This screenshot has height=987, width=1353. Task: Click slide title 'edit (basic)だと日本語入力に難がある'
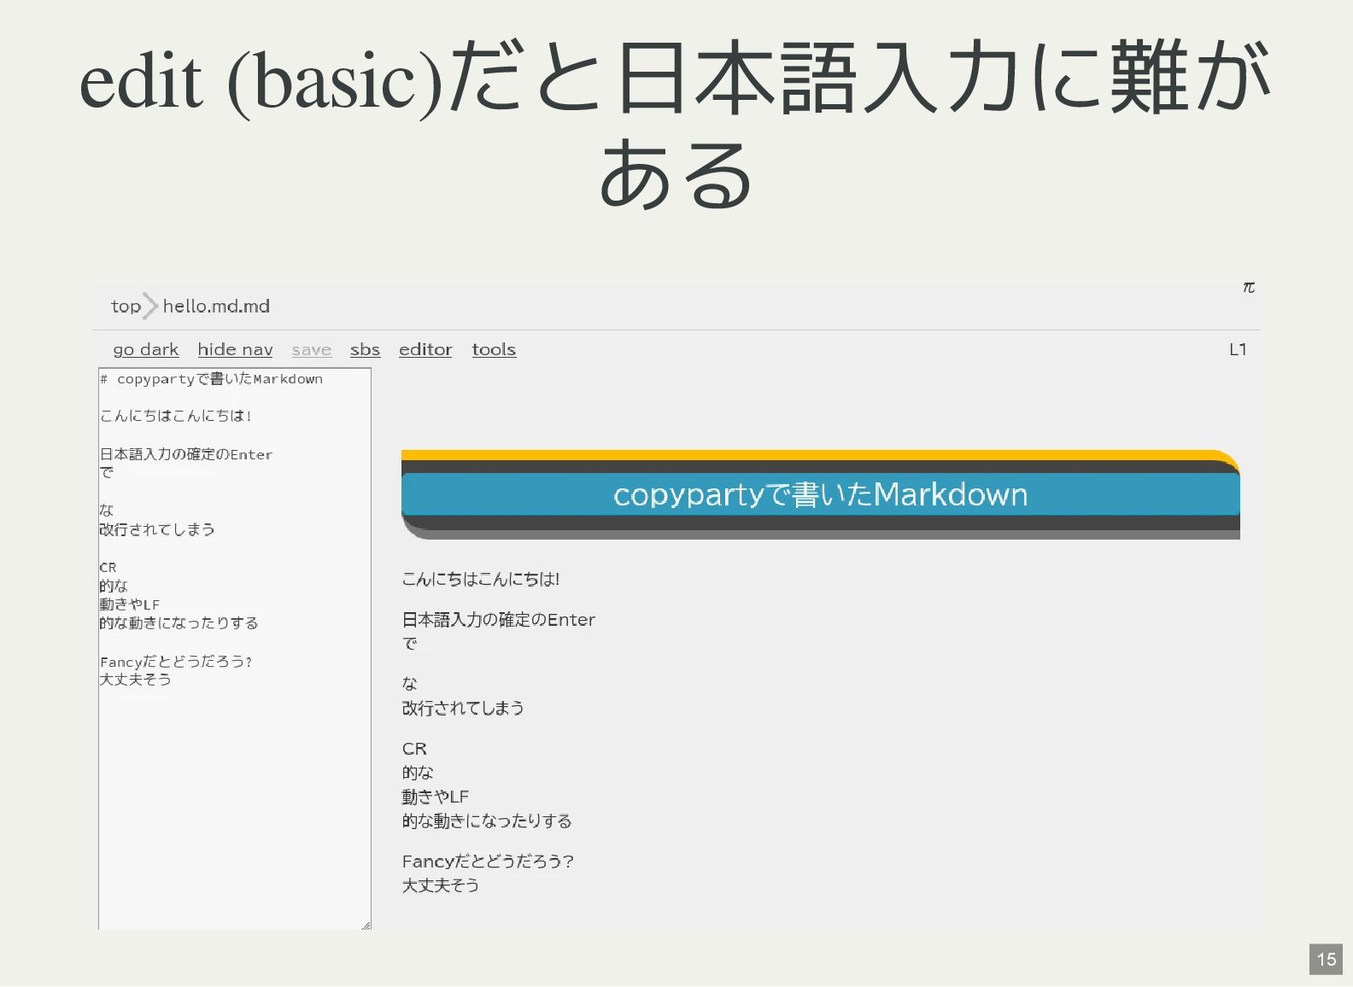676,125
